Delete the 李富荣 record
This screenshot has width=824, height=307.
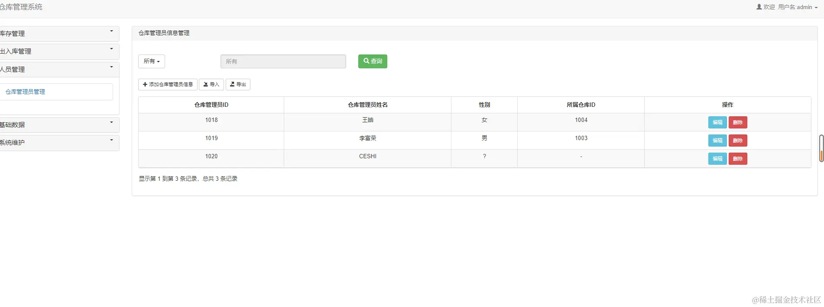pos(738,141)
